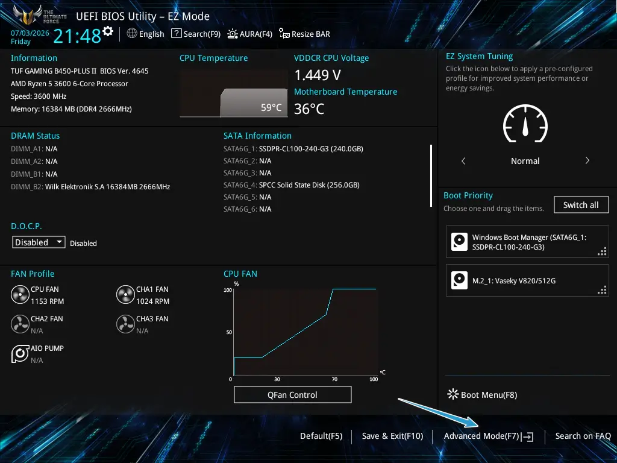
Task: Click the drag handle on Windows Boot Manager
Action: pyautogui.click(x=602, y=251)
